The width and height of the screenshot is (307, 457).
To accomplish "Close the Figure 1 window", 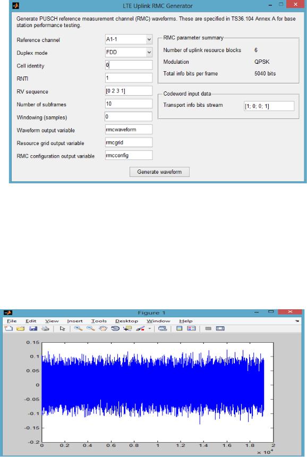I will pos(290,311).
